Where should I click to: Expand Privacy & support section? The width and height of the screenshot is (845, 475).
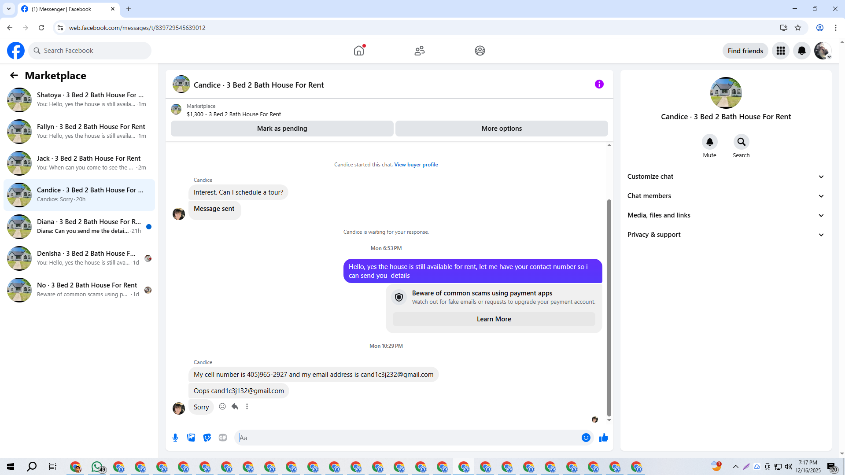tap(726, 235)
